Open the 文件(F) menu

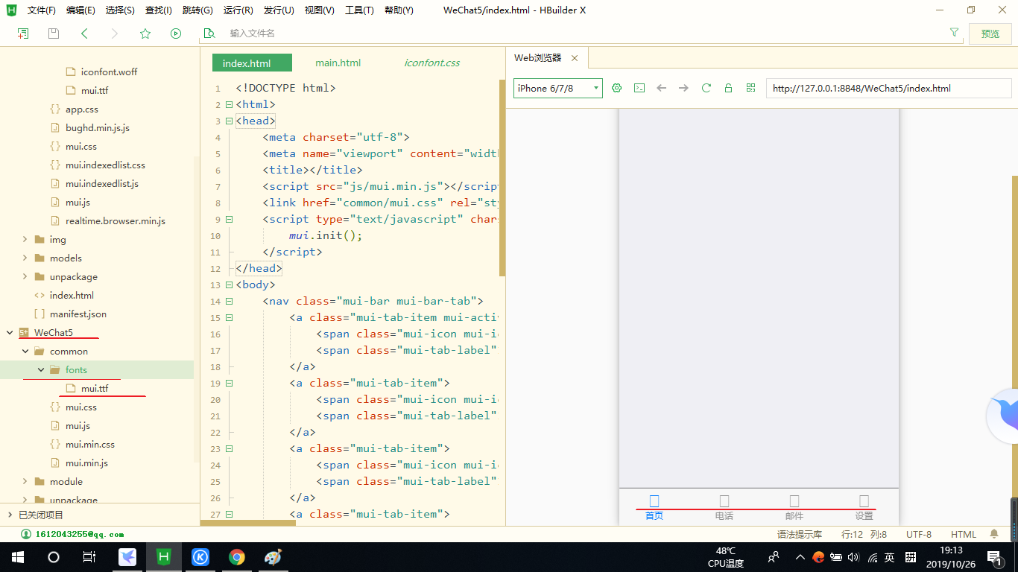coord(42,10)
